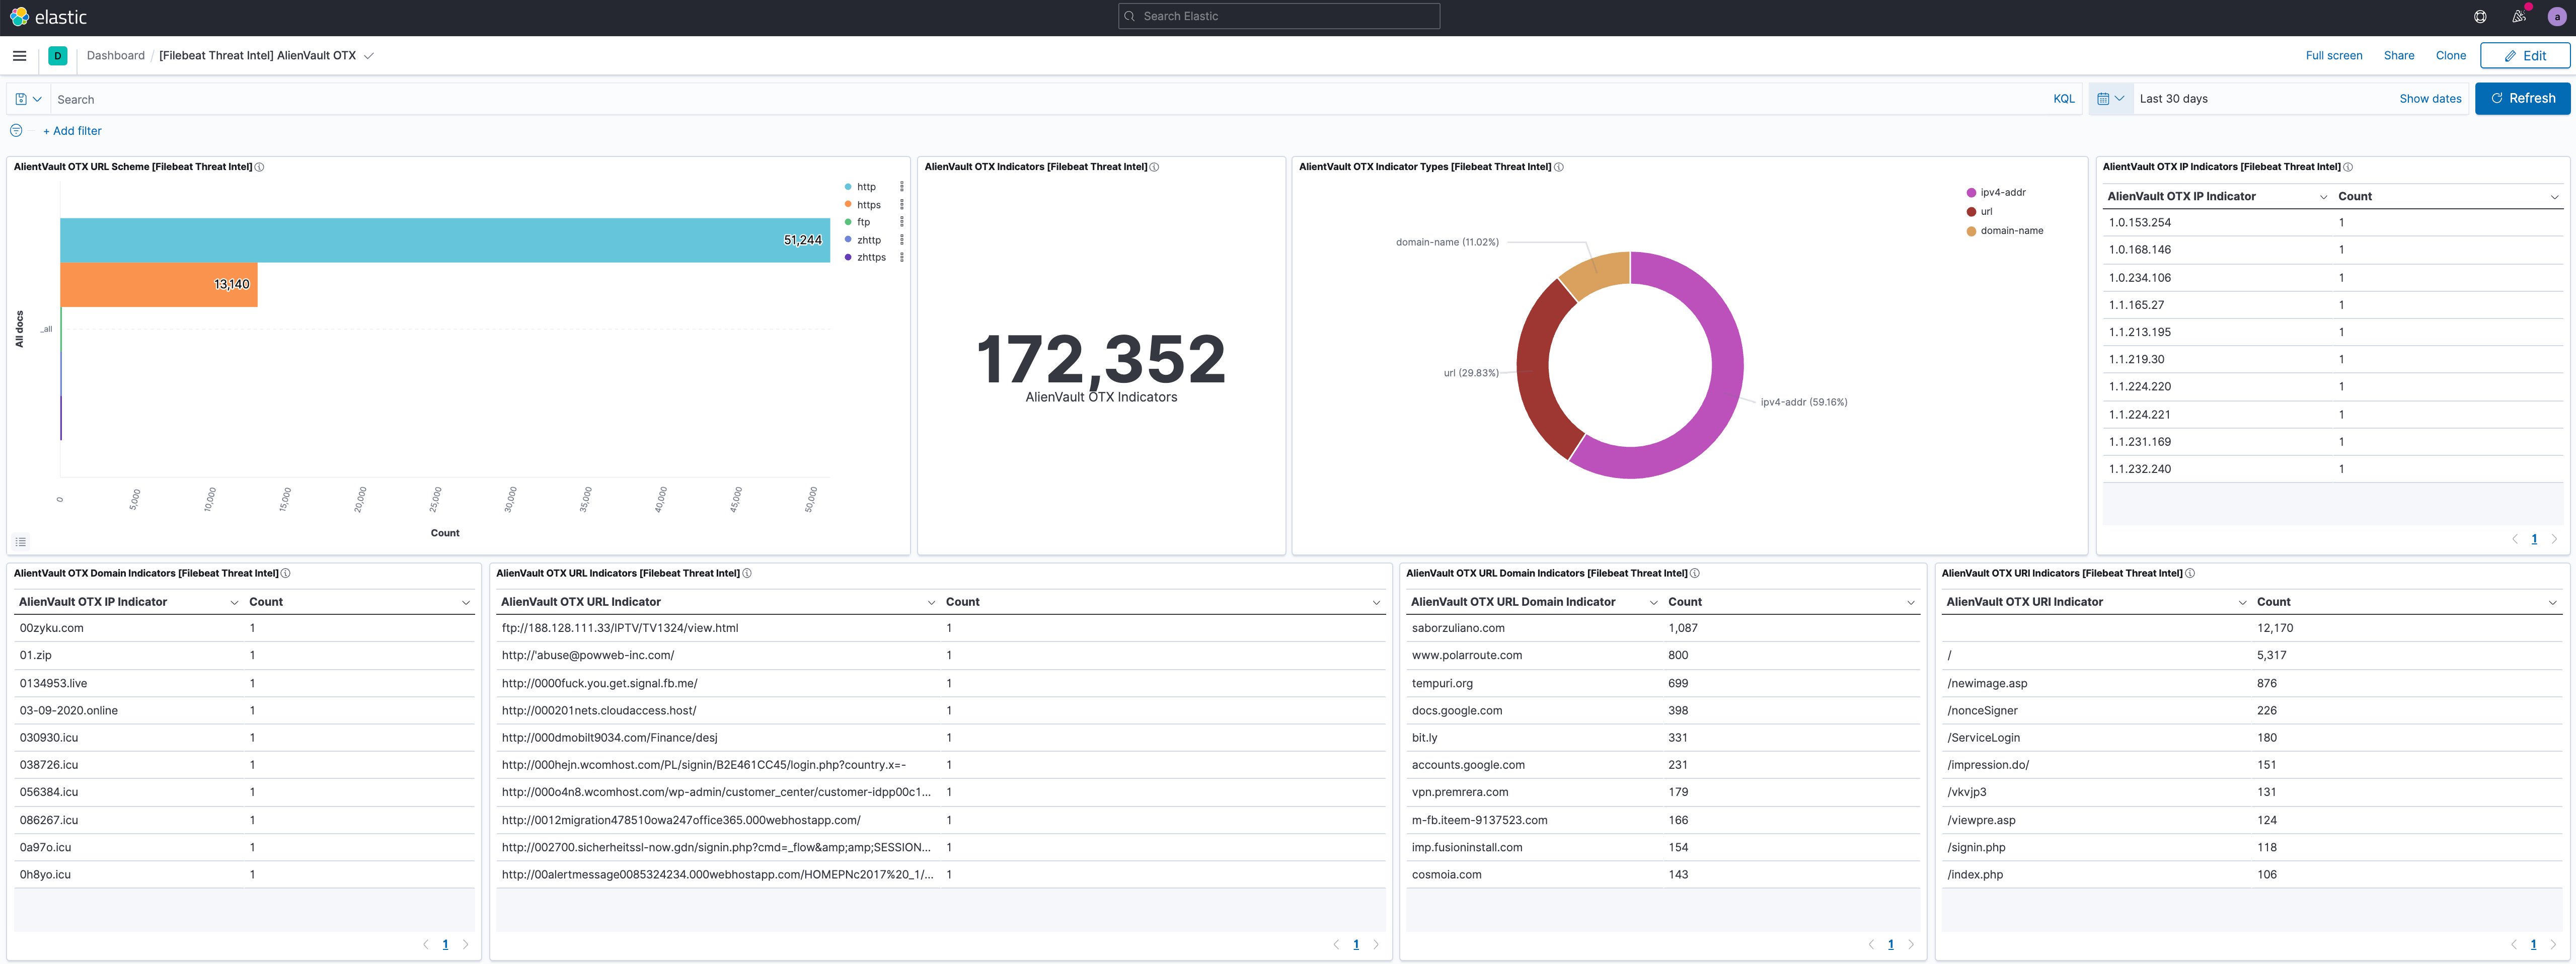The width and height of the screenshot is (2576, 964).
Task: Switch to the Dashboard breadcrumb item
Action: point(115,55)
